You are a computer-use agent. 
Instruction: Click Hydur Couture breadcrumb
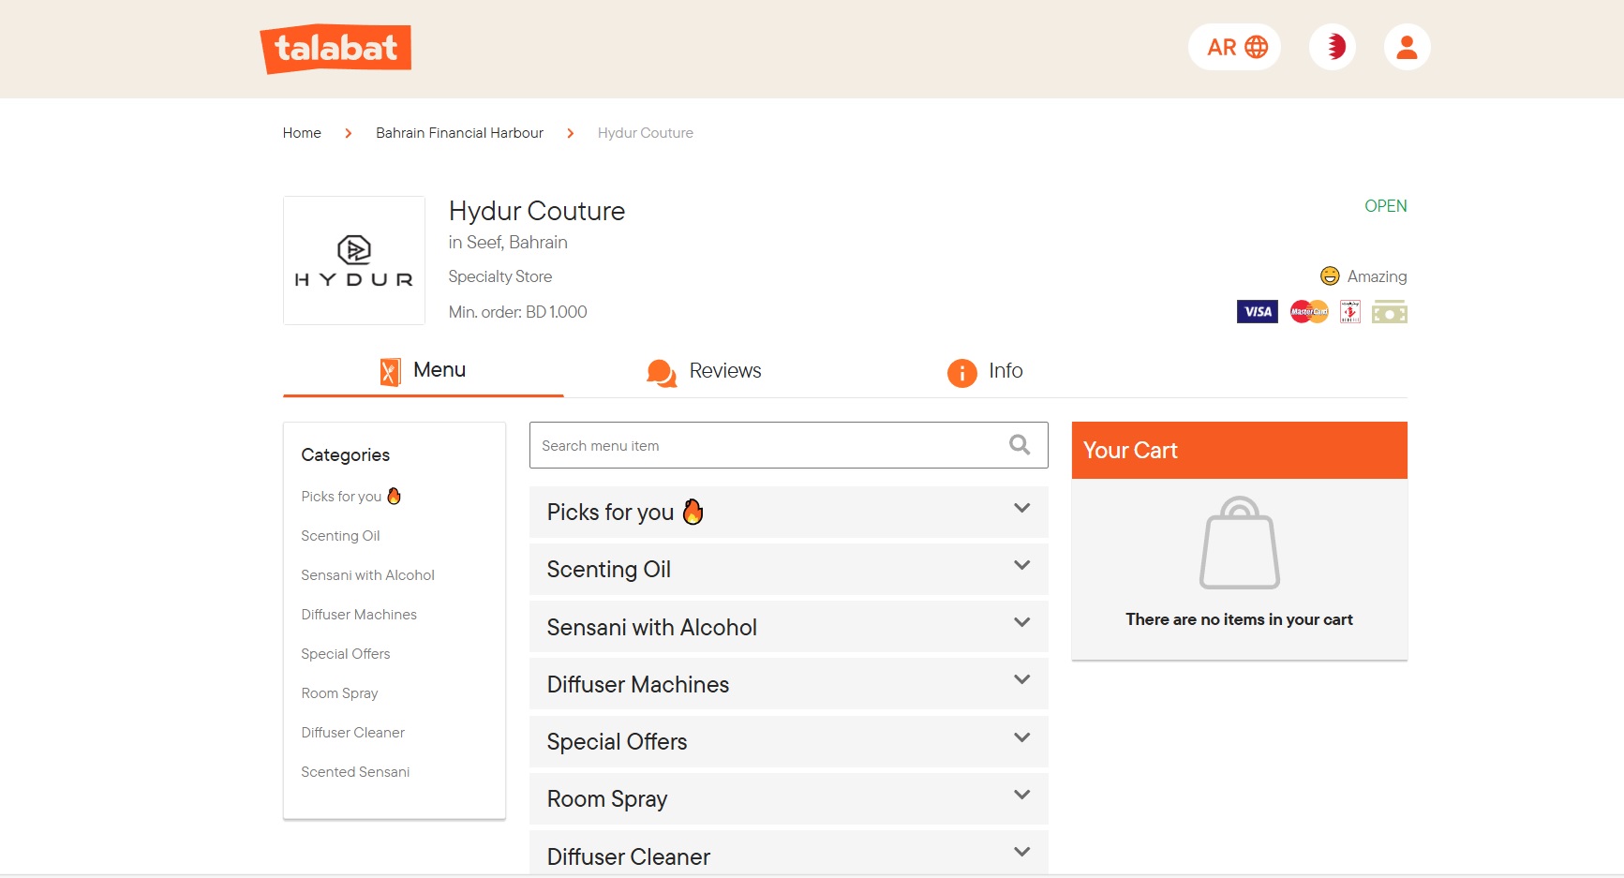coord(646,133)
